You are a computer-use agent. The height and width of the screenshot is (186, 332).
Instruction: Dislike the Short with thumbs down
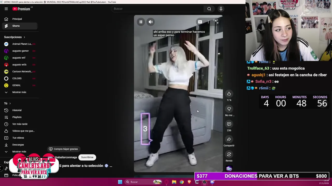pyautogui.click(x=229, y=109)
